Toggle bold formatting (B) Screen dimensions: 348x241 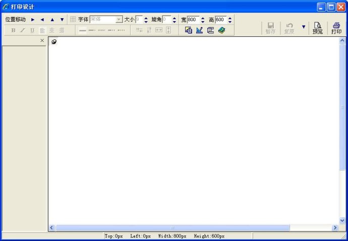13,30
